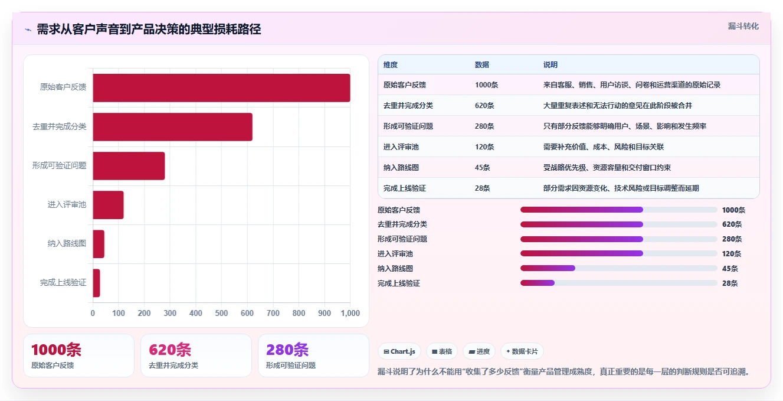Image resolution: width=783 pixels, height=401 pixels.
Task: Click the 原始客户反馈 y-axis label on chart
Action: point(63,87)
